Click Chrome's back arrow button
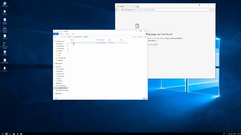 click(x=117, y=10)
